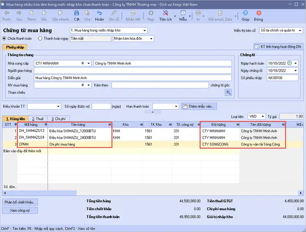The image size is (306, 232).
Task: Switch to the Chi phí tab
Action: (x=58, y=118)
